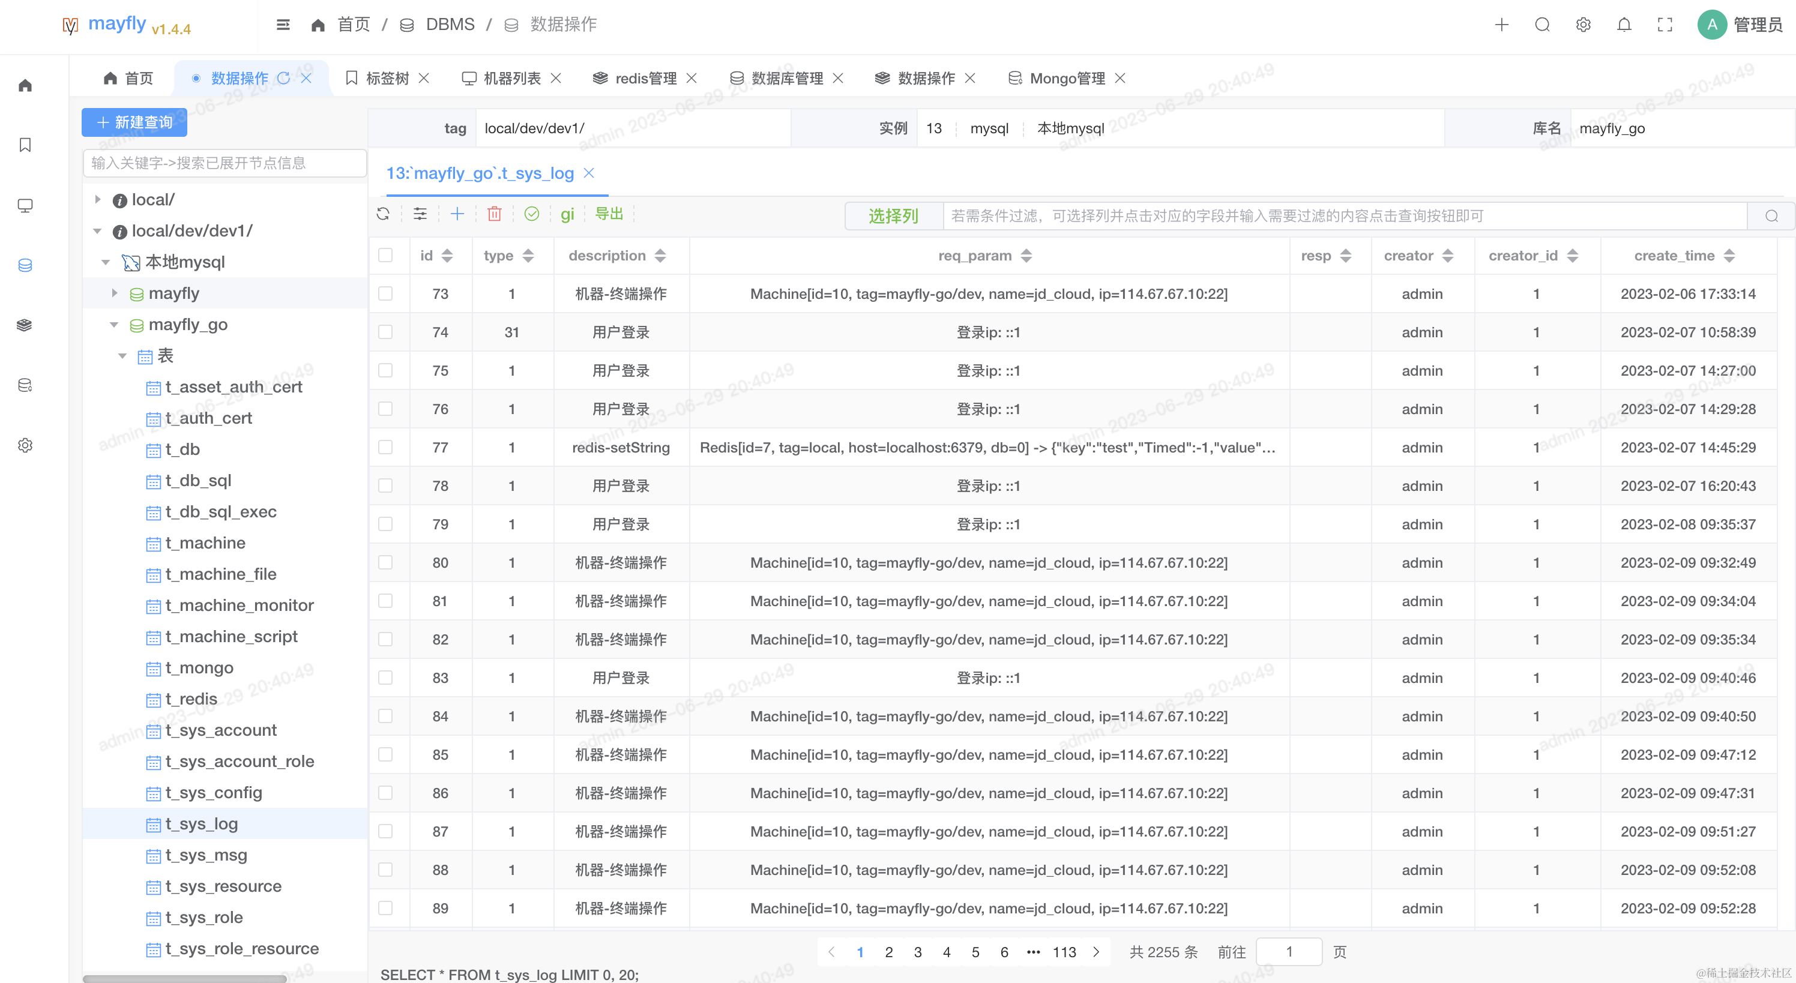The width and height of the screenshot is (1796, 983).
Task: Toggle the select-all header checkbox
Action: click(x=385, y=255)
